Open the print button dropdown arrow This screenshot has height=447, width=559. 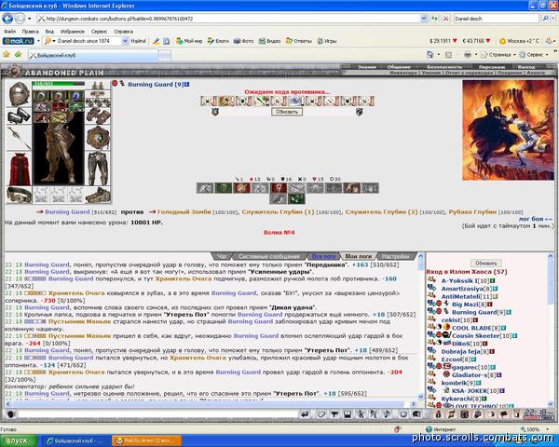coord(476,55)
